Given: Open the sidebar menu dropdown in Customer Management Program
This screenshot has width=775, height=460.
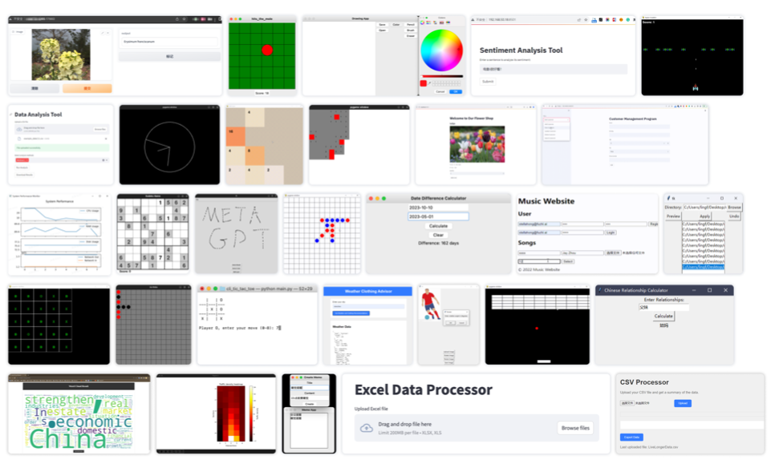Looking at the screenshot, I should click(x=557, y=119).
